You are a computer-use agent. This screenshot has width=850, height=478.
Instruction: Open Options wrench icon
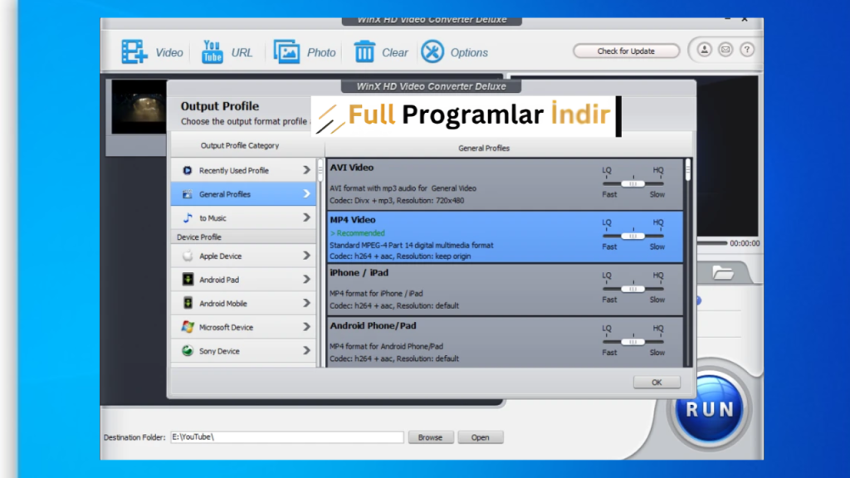(432, 52)
